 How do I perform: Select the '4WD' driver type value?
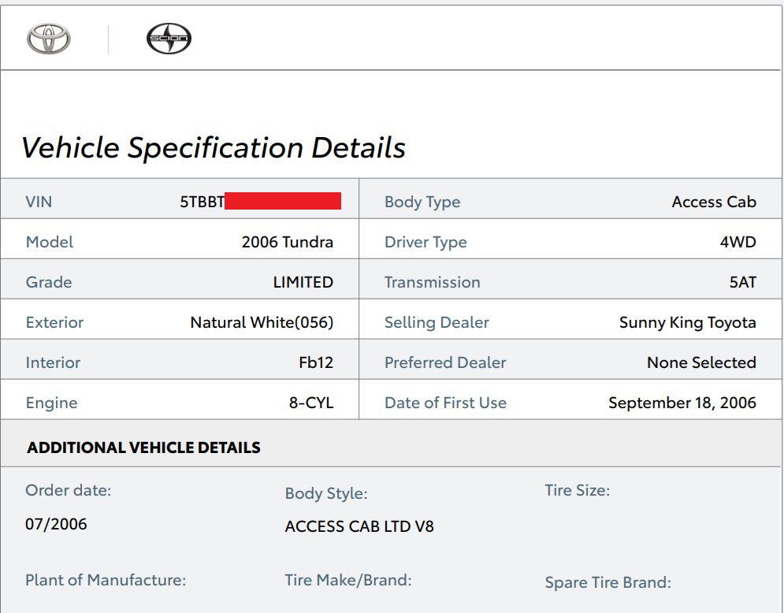click(738, 242)
